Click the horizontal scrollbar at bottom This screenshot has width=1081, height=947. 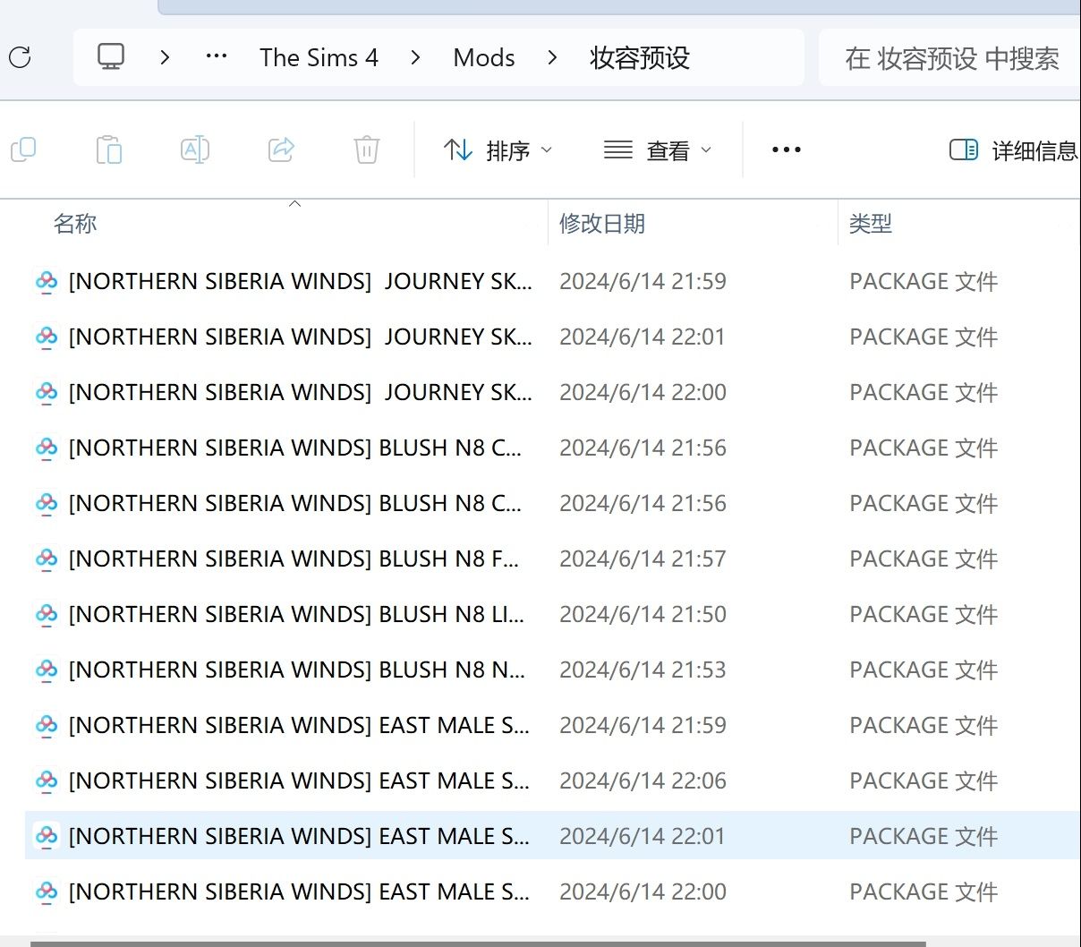478,943
